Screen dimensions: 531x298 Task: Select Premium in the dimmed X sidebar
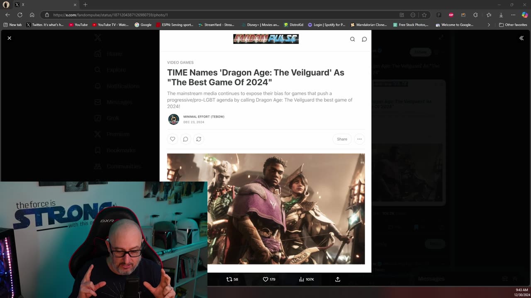coord(112,134)
